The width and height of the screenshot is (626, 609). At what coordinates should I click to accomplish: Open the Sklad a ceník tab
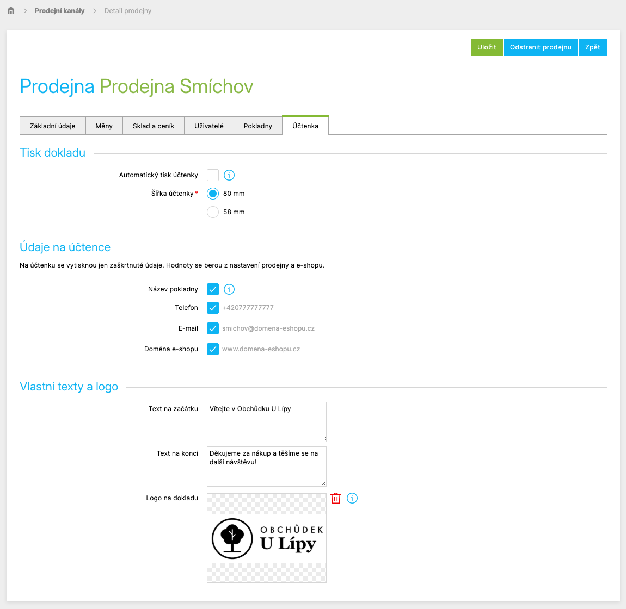(154, 126)
